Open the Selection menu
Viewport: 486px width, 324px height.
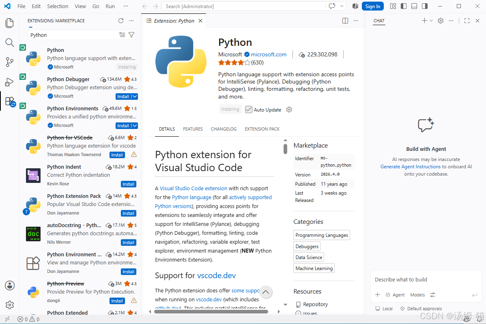tap(58, 6)
